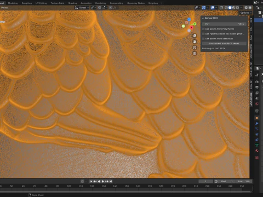Click the green Y axis gizmo handle
Viewport: 263px width, 197px height.
tap(195, 24)
